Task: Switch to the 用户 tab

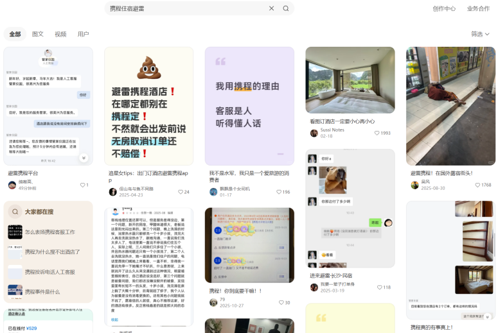Action: coord(83,34)
